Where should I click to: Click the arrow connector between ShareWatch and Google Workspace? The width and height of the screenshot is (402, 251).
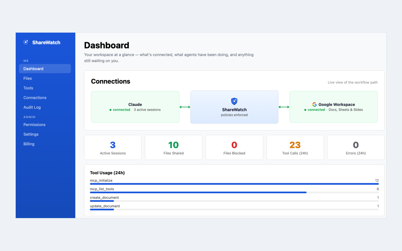(284, 107)
